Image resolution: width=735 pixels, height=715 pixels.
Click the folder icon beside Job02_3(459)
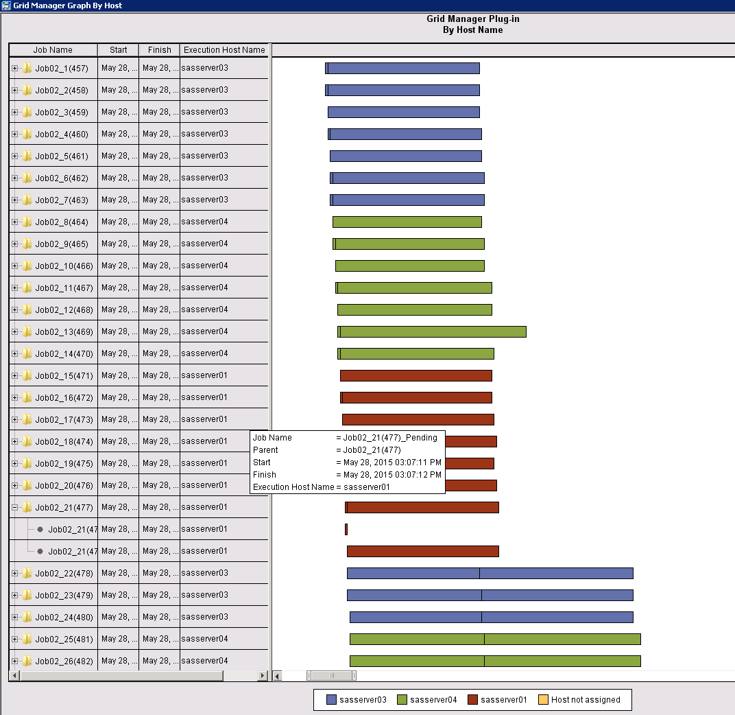pyautogui.click(x=27, y=112)
